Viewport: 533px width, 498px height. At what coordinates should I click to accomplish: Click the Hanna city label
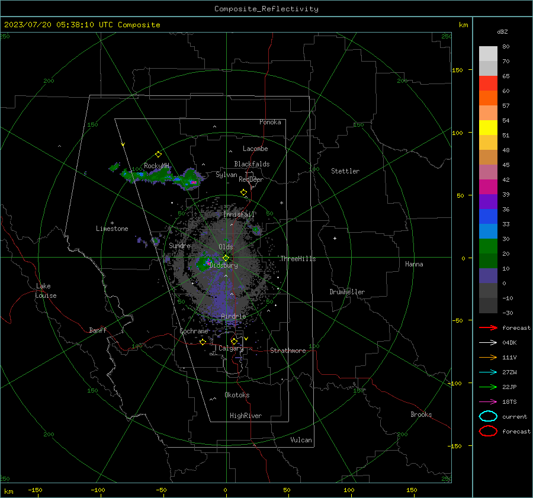[414, 264]
